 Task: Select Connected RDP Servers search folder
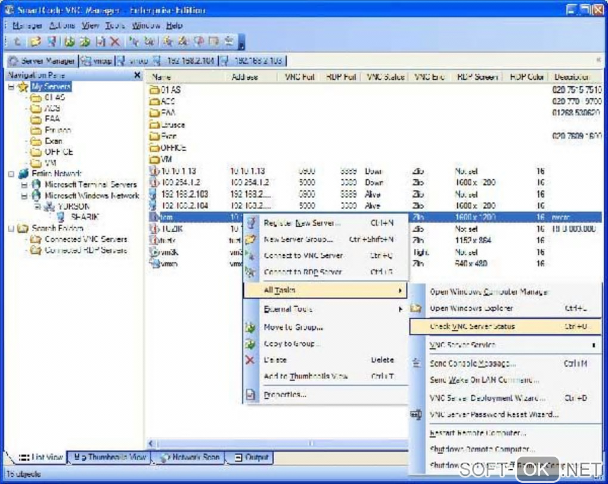point(86,251)
